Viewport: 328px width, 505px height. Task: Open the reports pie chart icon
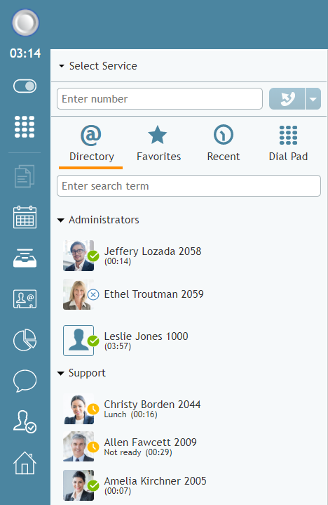tap(25, 340)
